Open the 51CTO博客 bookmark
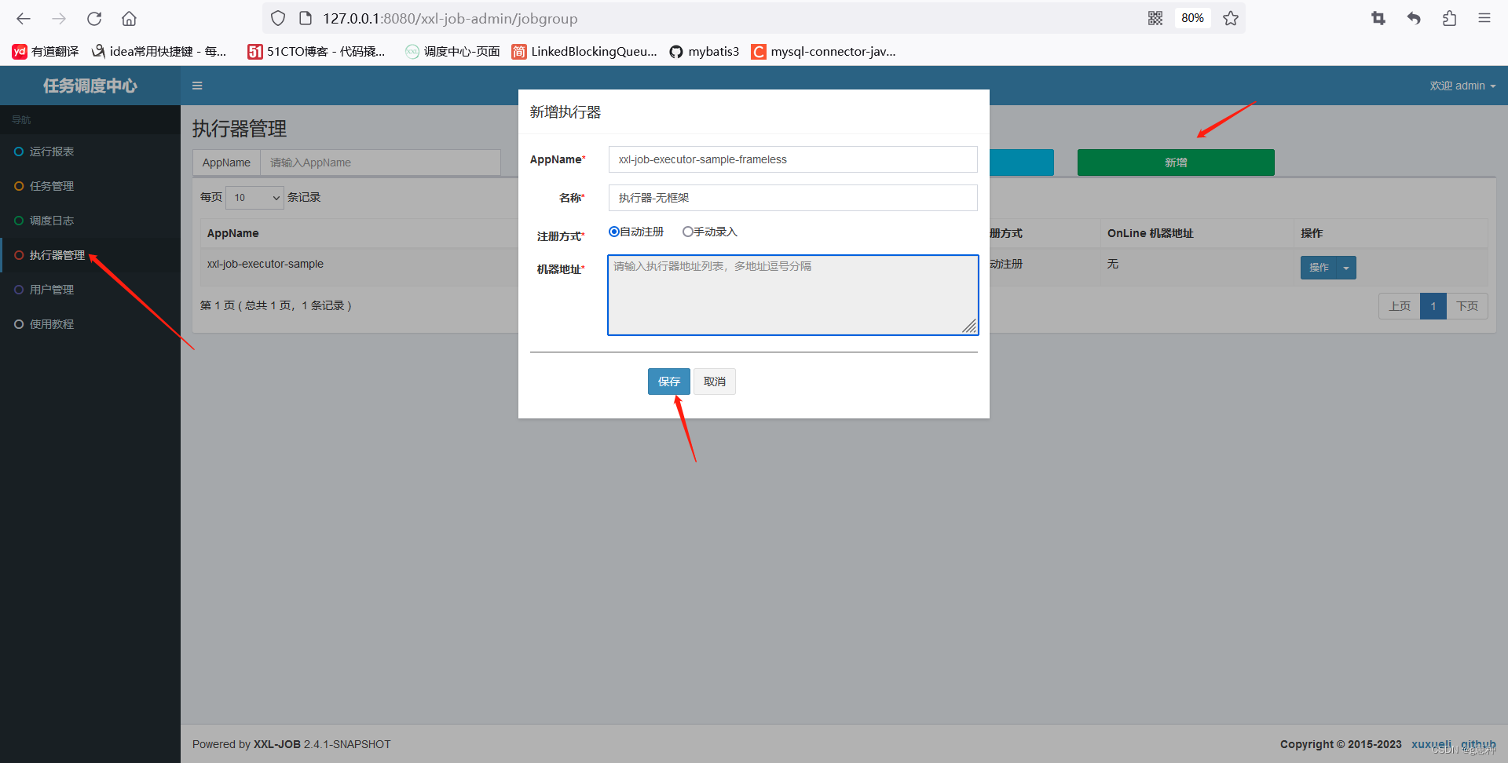Image resolution: width=1508 pixels, height=763 pixels. coord(317,51)
